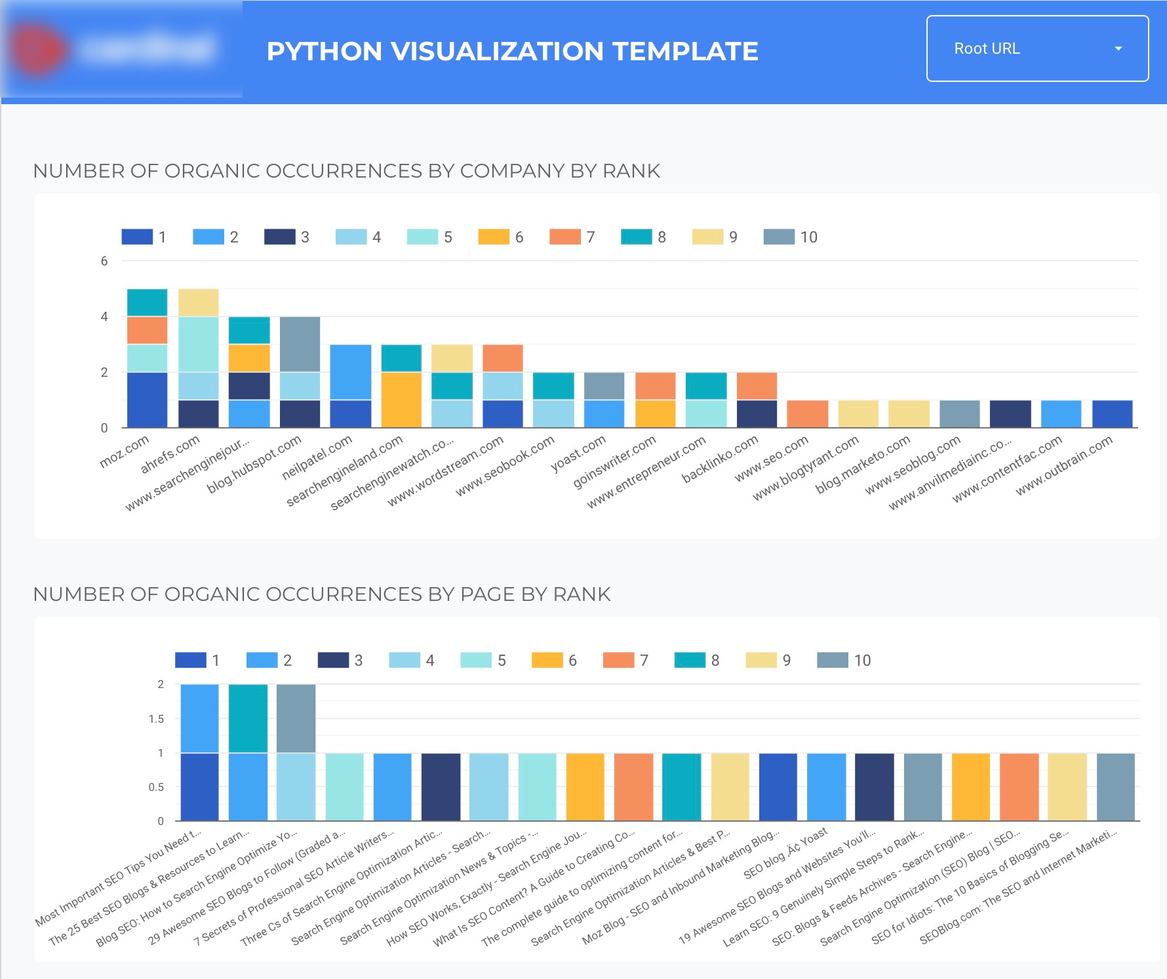Select the rank 3 dark-blue legend marker in bottom chart
This screenshot has width=1167, height=979.
(x=334, y=661)
